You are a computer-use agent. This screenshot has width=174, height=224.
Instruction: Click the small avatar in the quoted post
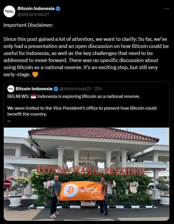(11, 89)
